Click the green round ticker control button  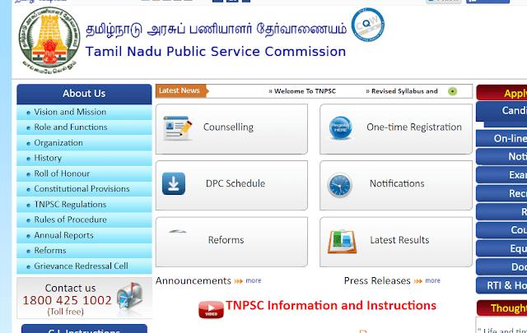click(x=452, y=91)
